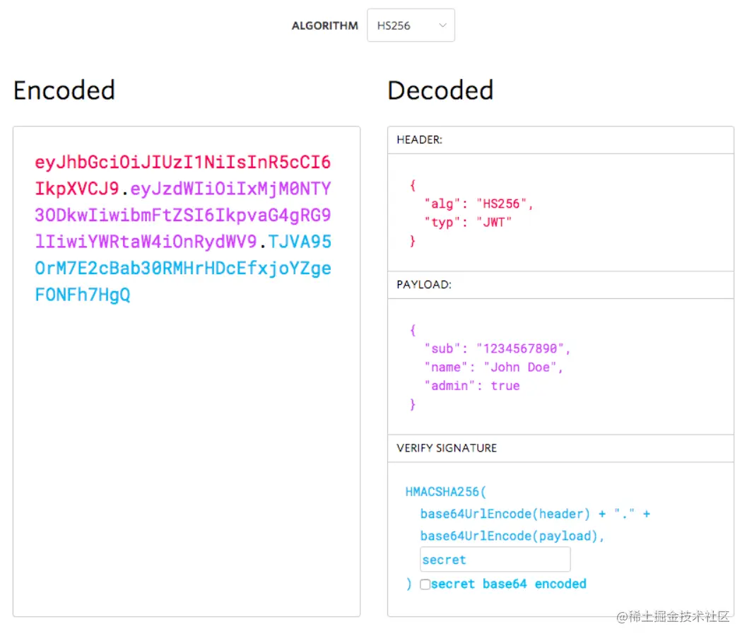
Task: Click into the secret input field
Action: pos(495,560)
